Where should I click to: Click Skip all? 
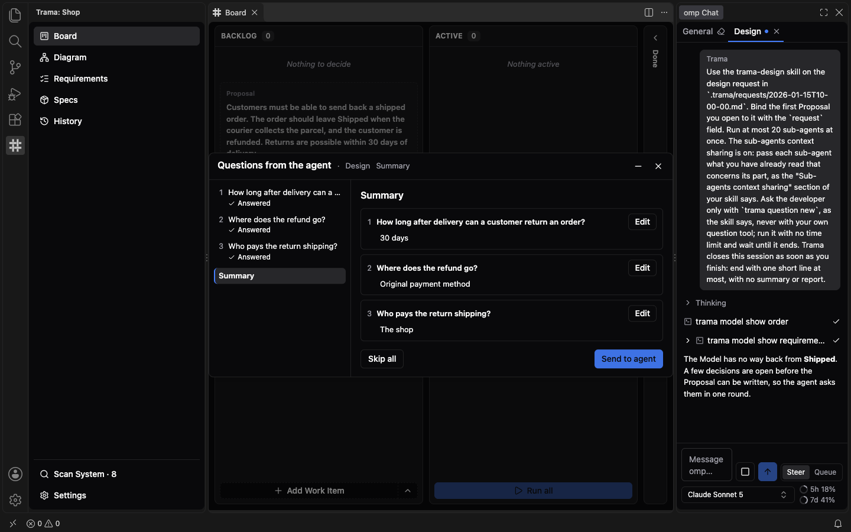pos(382,359)
